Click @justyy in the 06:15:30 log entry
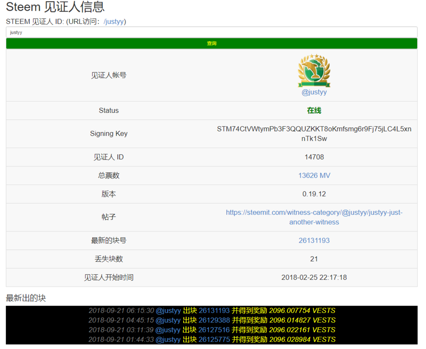426x349 pixels. (x=168, y=311)
